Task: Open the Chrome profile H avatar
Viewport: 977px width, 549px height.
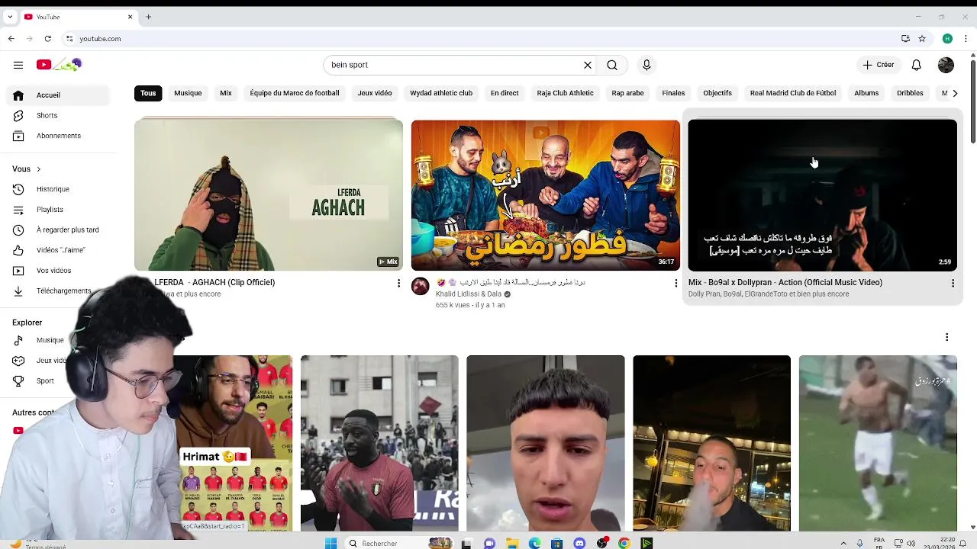Action: [x=947, y=38]
